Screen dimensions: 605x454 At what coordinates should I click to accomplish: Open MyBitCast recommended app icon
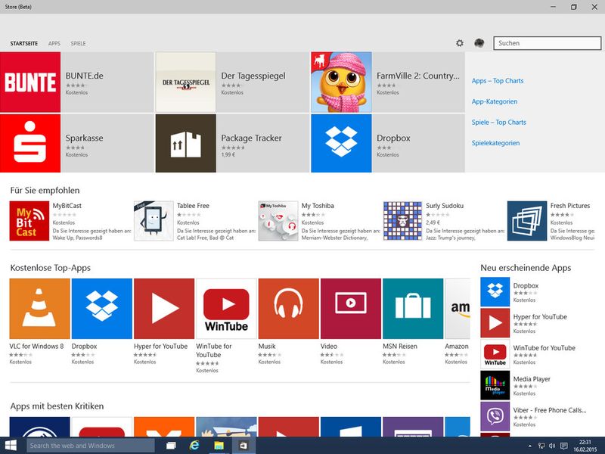tap(29, 221)
